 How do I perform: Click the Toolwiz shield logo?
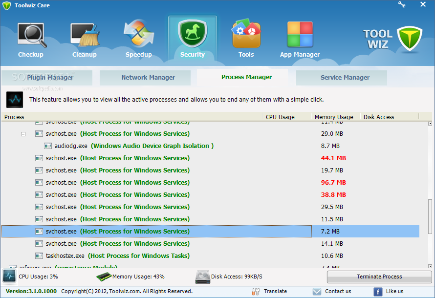[410, 39]
